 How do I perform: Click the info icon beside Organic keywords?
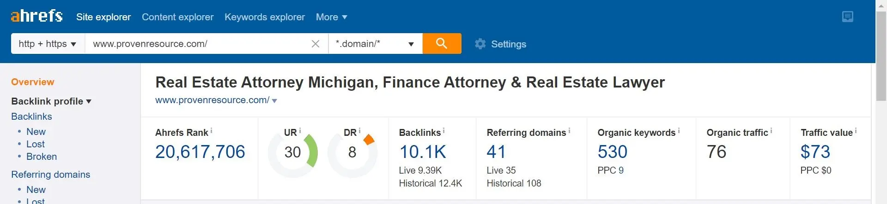point(679,131)
